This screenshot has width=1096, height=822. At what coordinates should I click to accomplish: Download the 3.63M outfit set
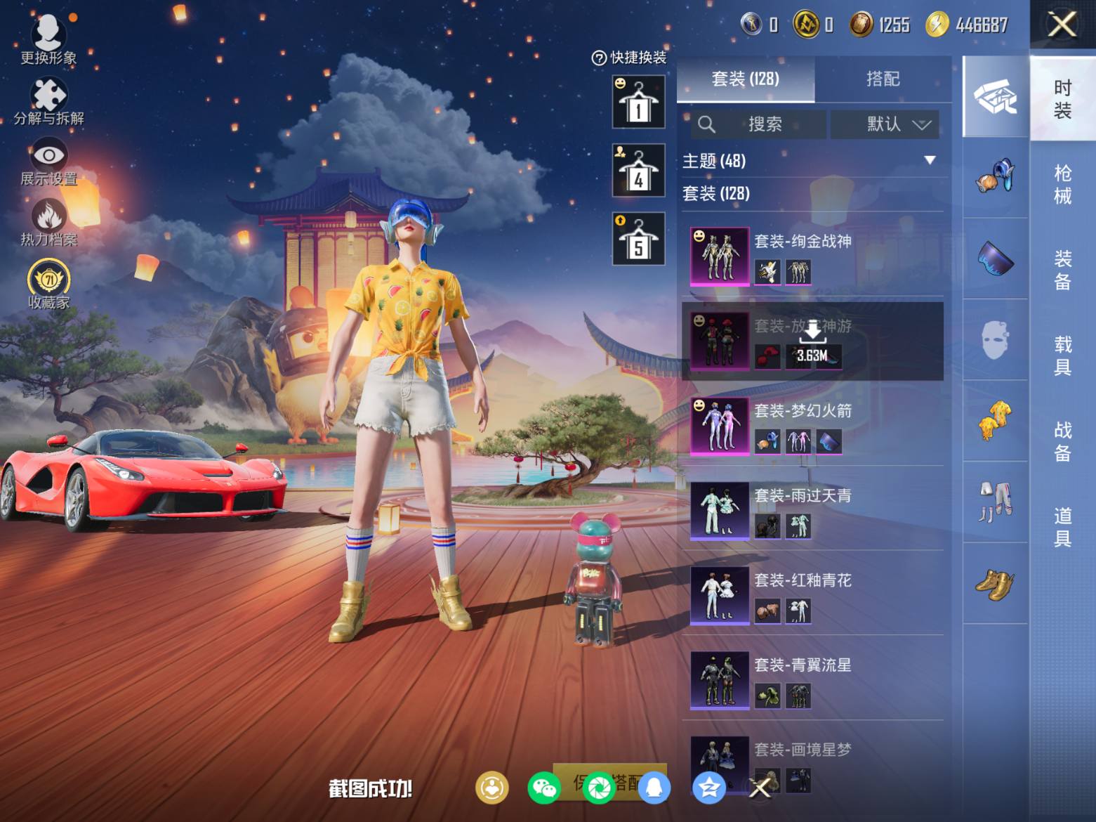(812, 341)
